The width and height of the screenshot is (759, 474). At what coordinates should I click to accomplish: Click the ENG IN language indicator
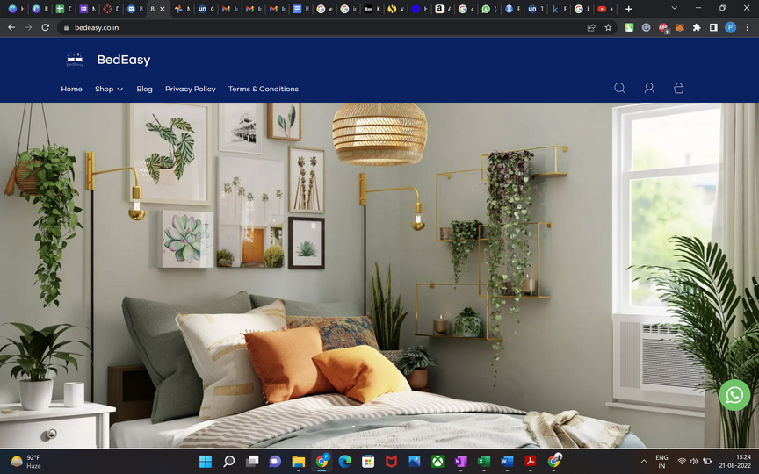click(661, 462)
